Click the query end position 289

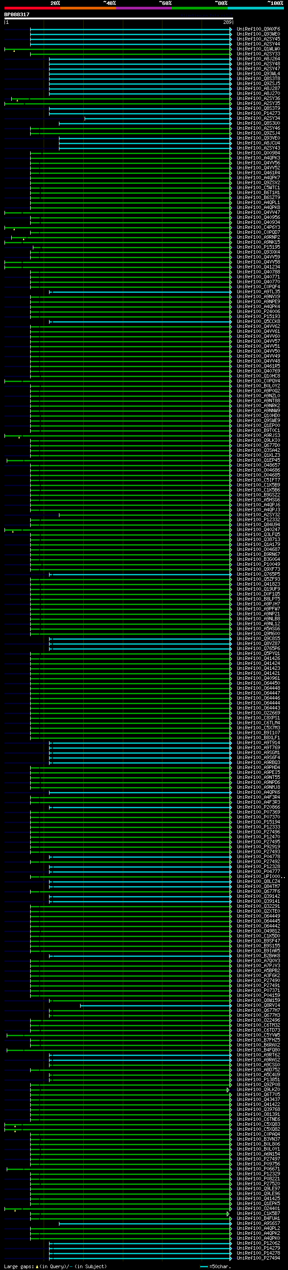point(227,22)
